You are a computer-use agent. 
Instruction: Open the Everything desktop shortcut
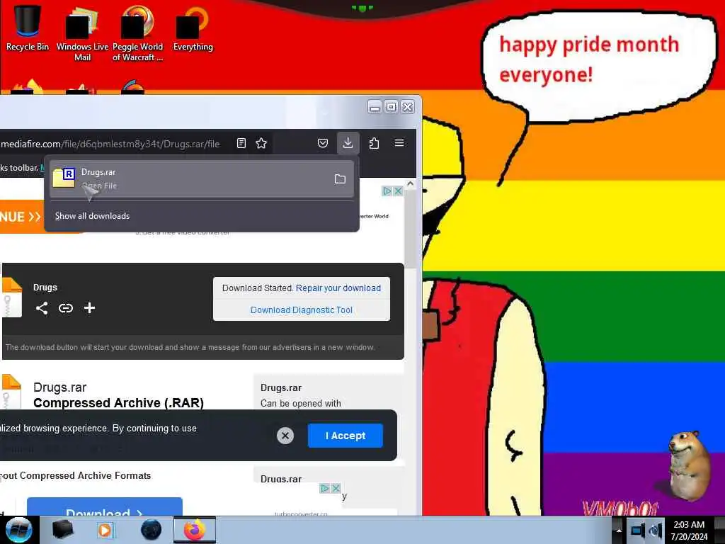click(193, 28)
